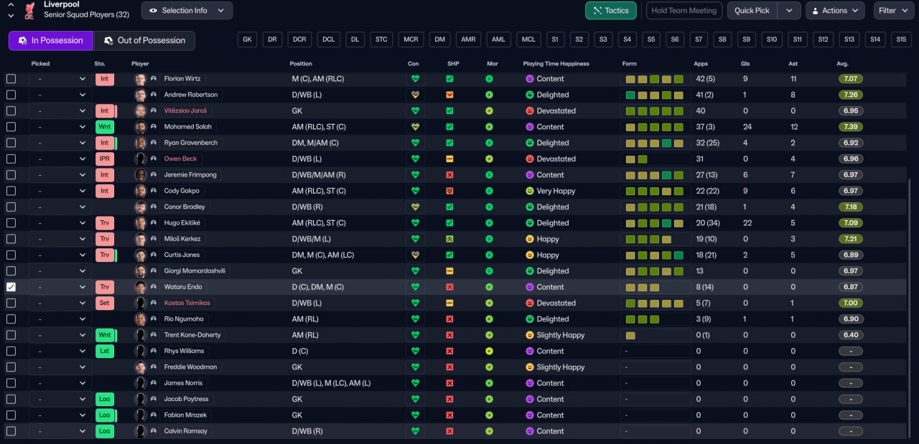Click Jeremie Frimpong's red sharpness cross icon
This screenshot has width=919, height=444.
pos(449,175)
